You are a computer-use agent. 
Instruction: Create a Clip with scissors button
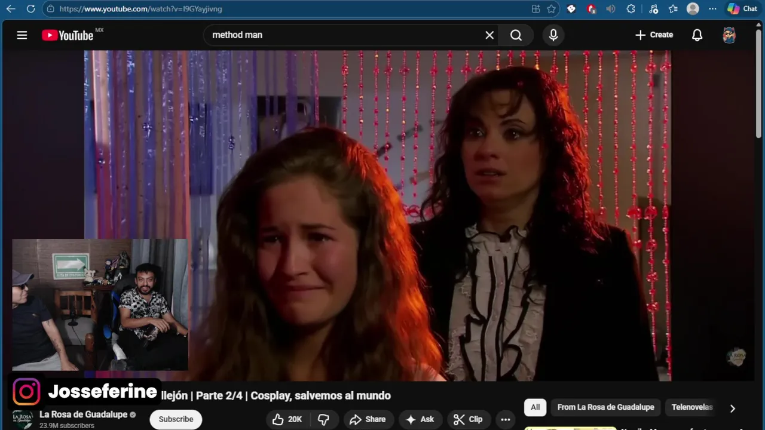(468, 419)
